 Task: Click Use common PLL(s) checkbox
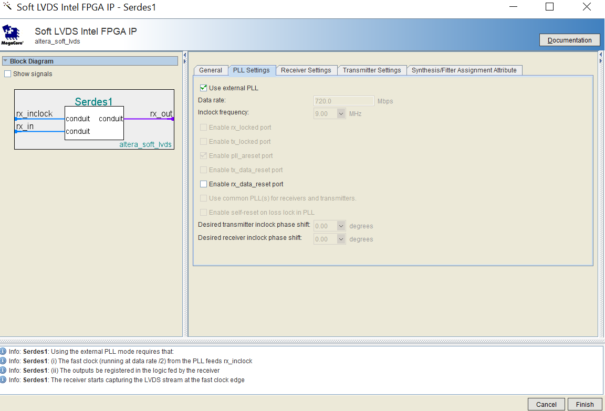click(203, 198)
